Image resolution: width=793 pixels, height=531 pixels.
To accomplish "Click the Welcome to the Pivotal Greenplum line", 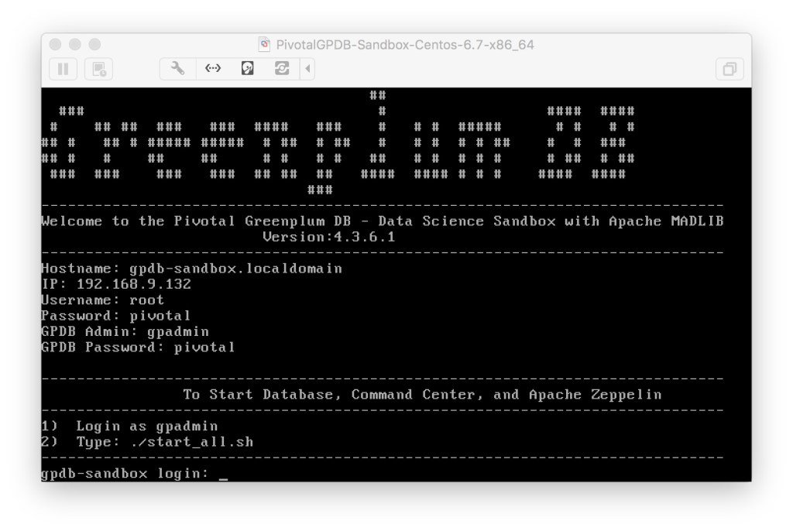I will pos(383,221).
